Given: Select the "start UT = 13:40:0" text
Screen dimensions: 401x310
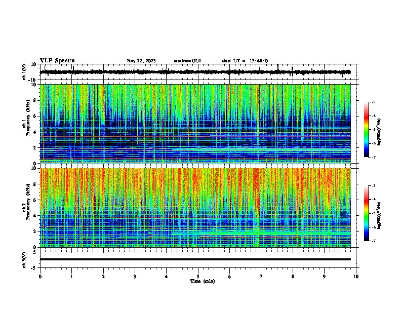Looking at the screenshot, I should pos(245,61).
